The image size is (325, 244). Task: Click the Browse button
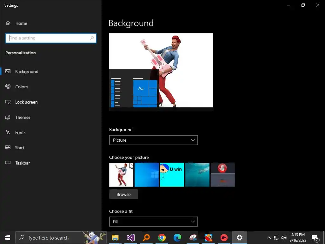point(123,194)
